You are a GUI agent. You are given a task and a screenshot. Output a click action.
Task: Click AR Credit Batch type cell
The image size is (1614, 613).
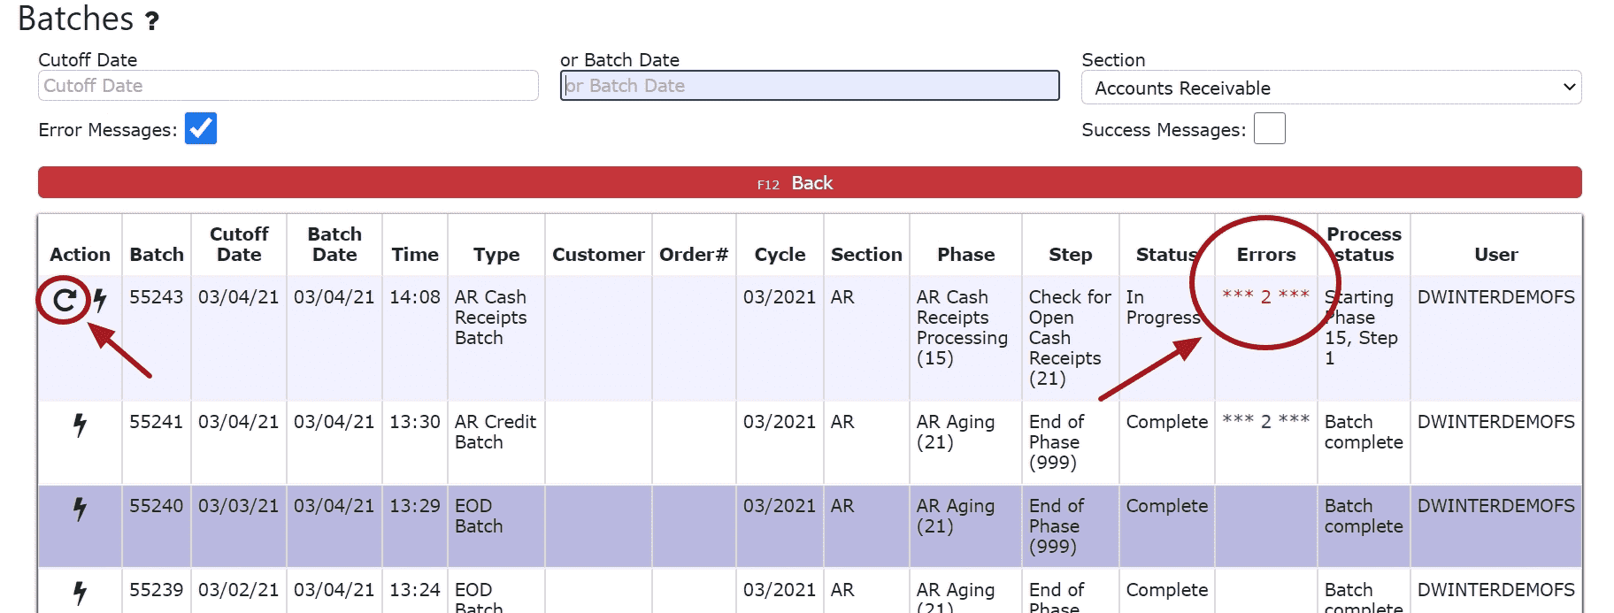[496, 432]
